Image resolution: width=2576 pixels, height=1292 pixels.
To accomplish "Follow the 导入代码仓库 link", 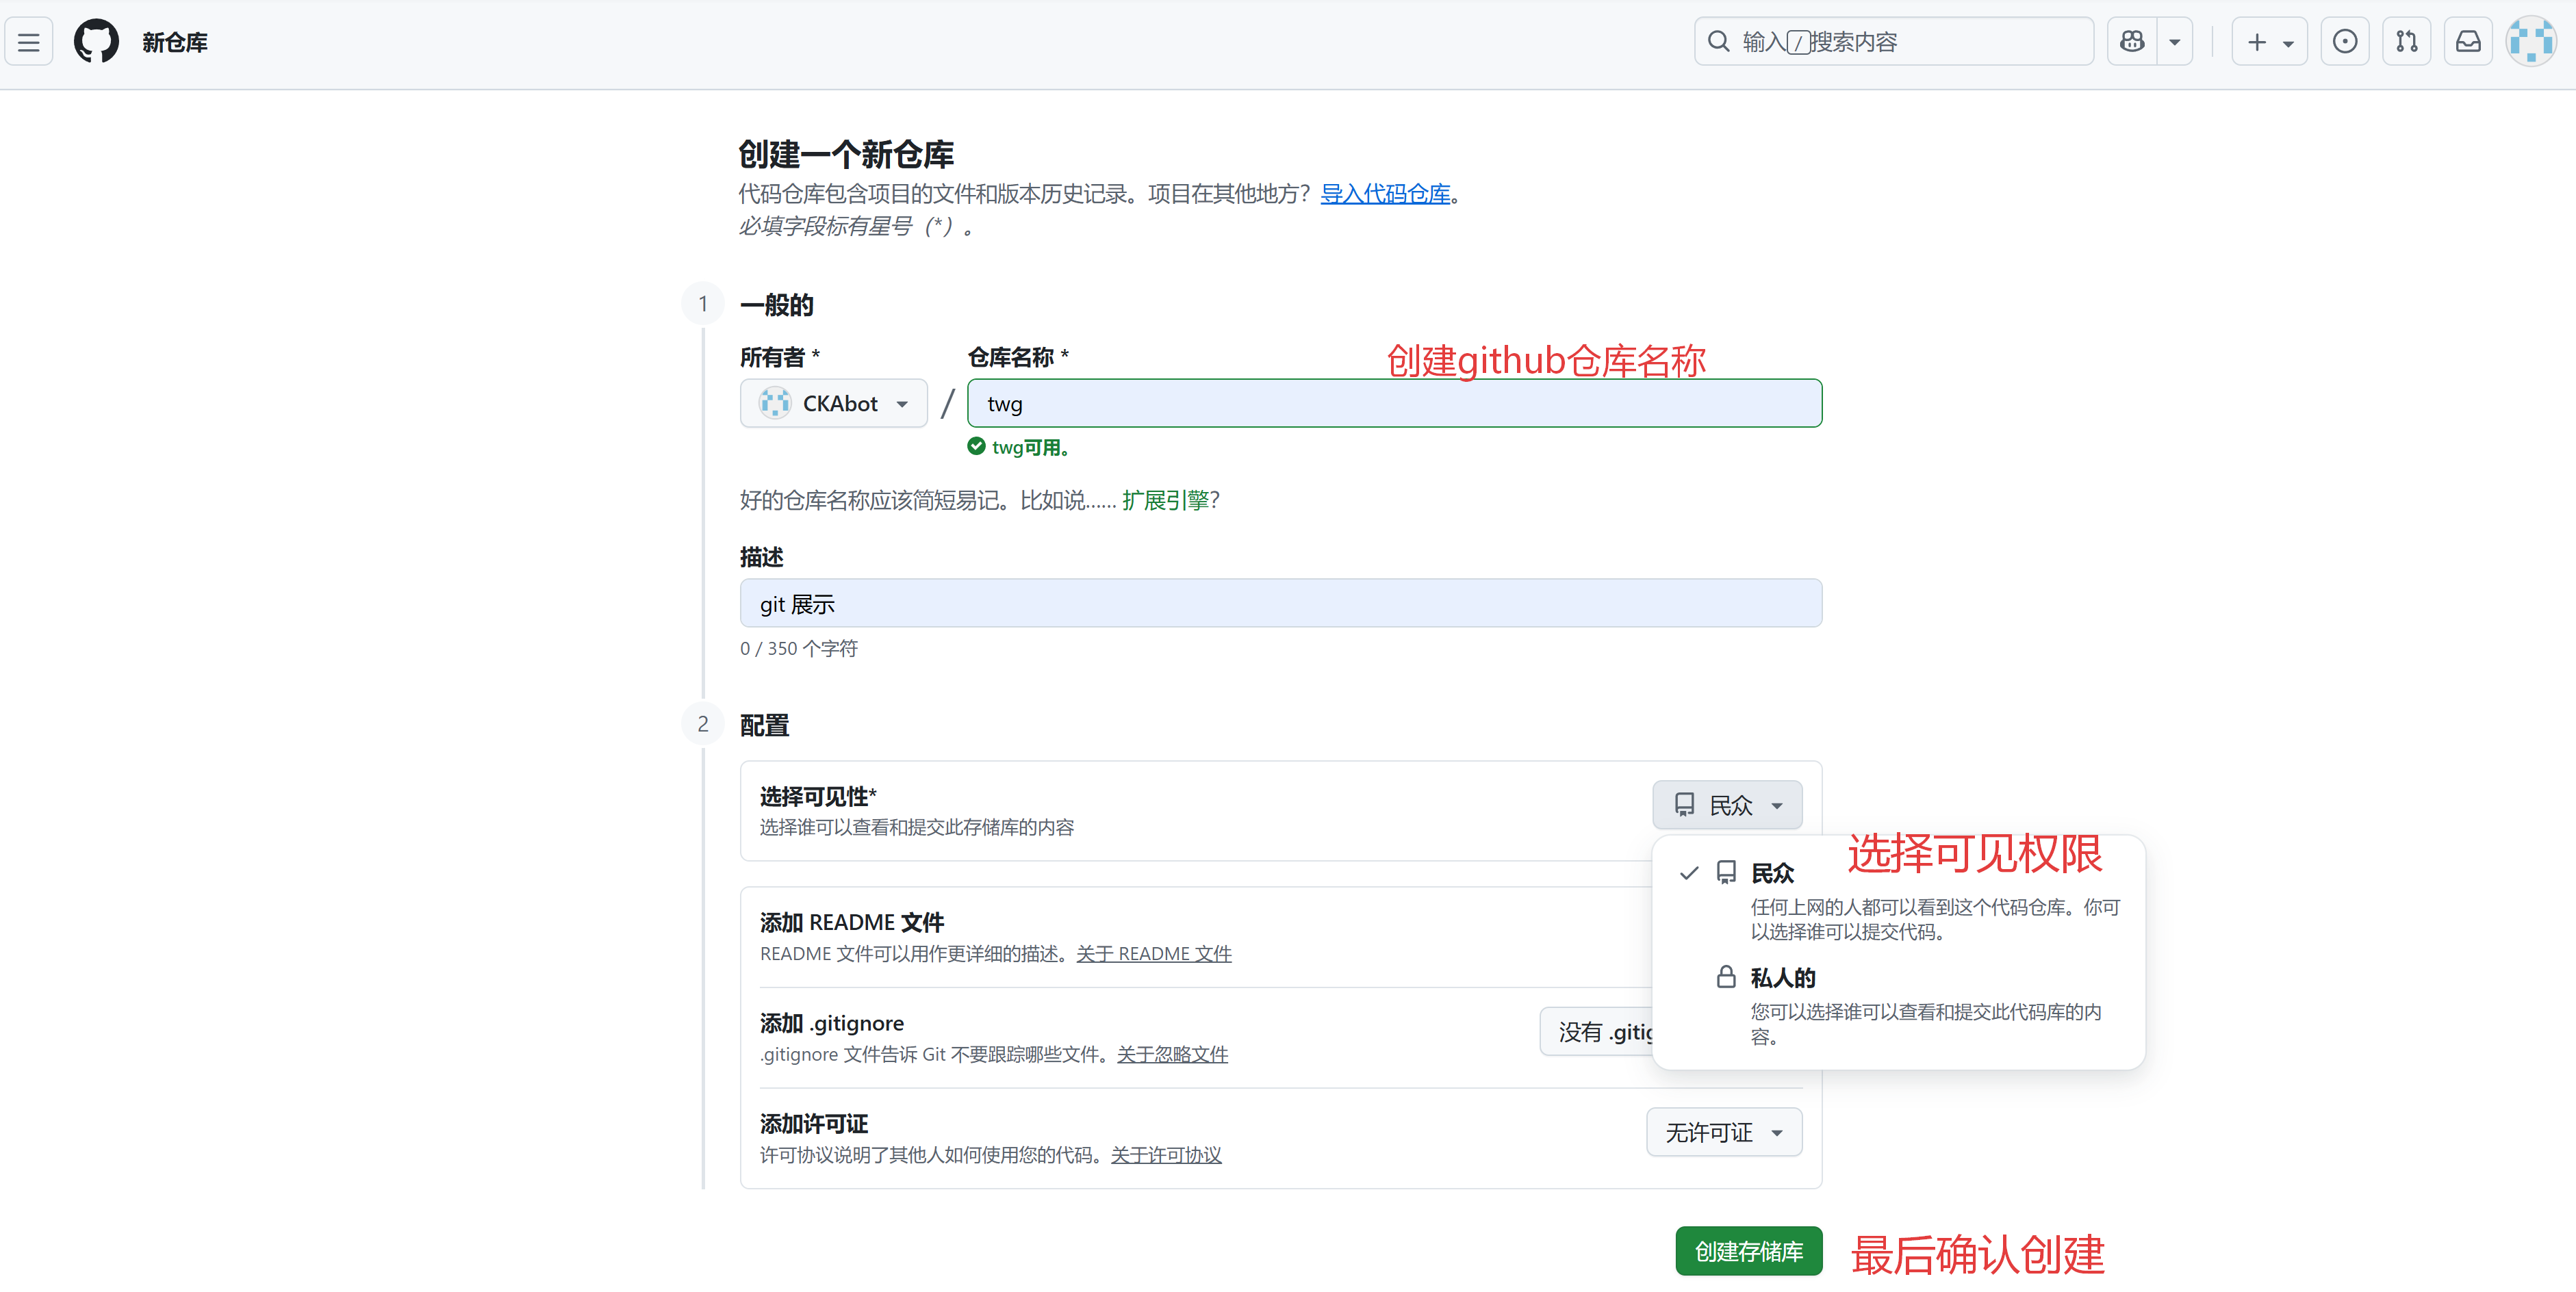I will [x=1385, y=194].
